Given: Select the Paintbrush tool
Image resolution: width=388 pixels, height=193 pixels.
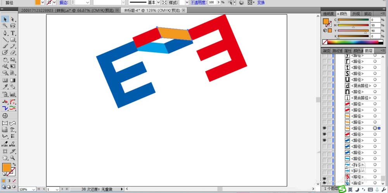Looking at the screenshot, I should [x=5, y=46].
